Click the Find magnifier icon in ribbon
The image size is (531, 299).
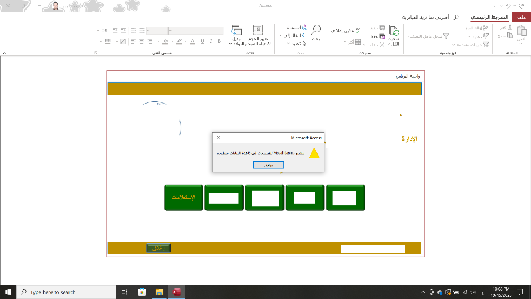click(316, 30)
